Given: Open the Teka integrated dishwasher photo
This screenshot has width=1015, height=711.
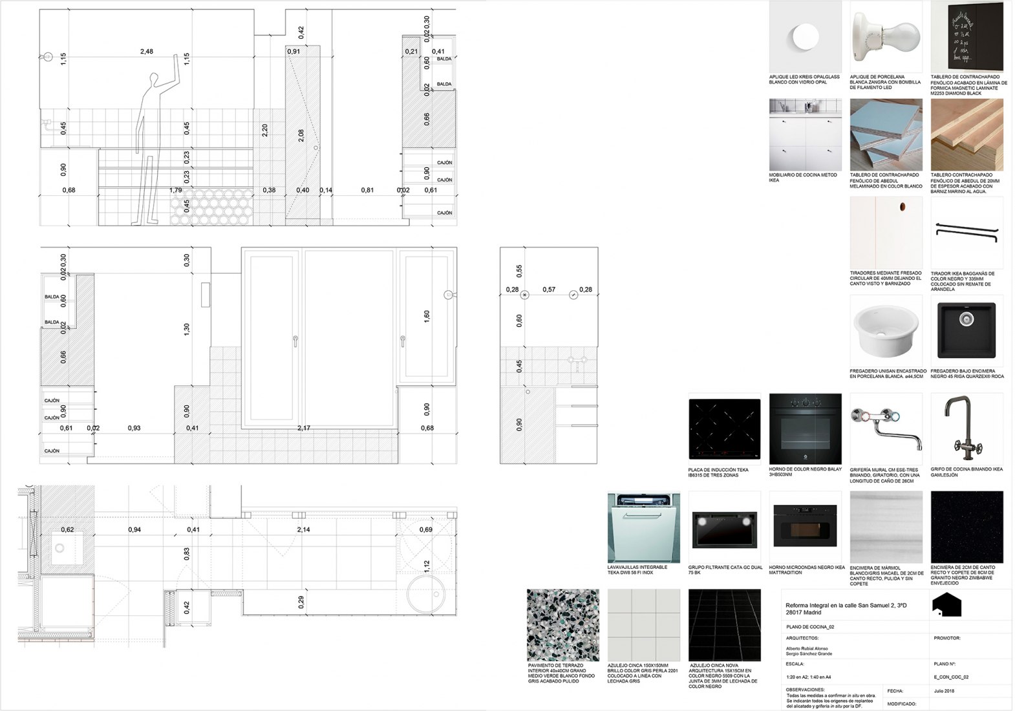Looking at the screenshot, I should [x=644, y=527].
